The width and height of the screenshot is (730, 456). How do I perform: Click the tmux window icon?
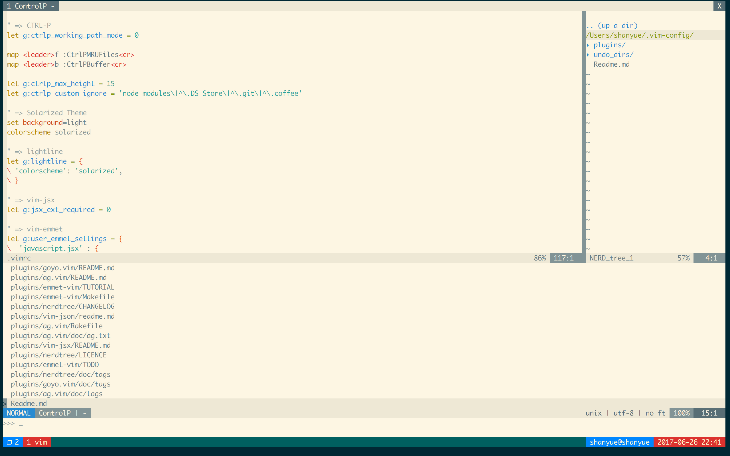(x=9, y=442)
